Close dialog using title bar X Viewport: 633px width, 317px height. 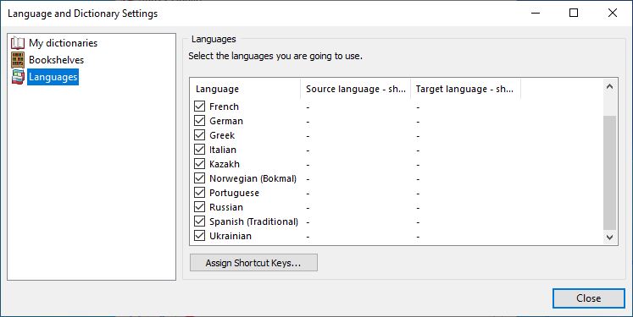point(612,13)
